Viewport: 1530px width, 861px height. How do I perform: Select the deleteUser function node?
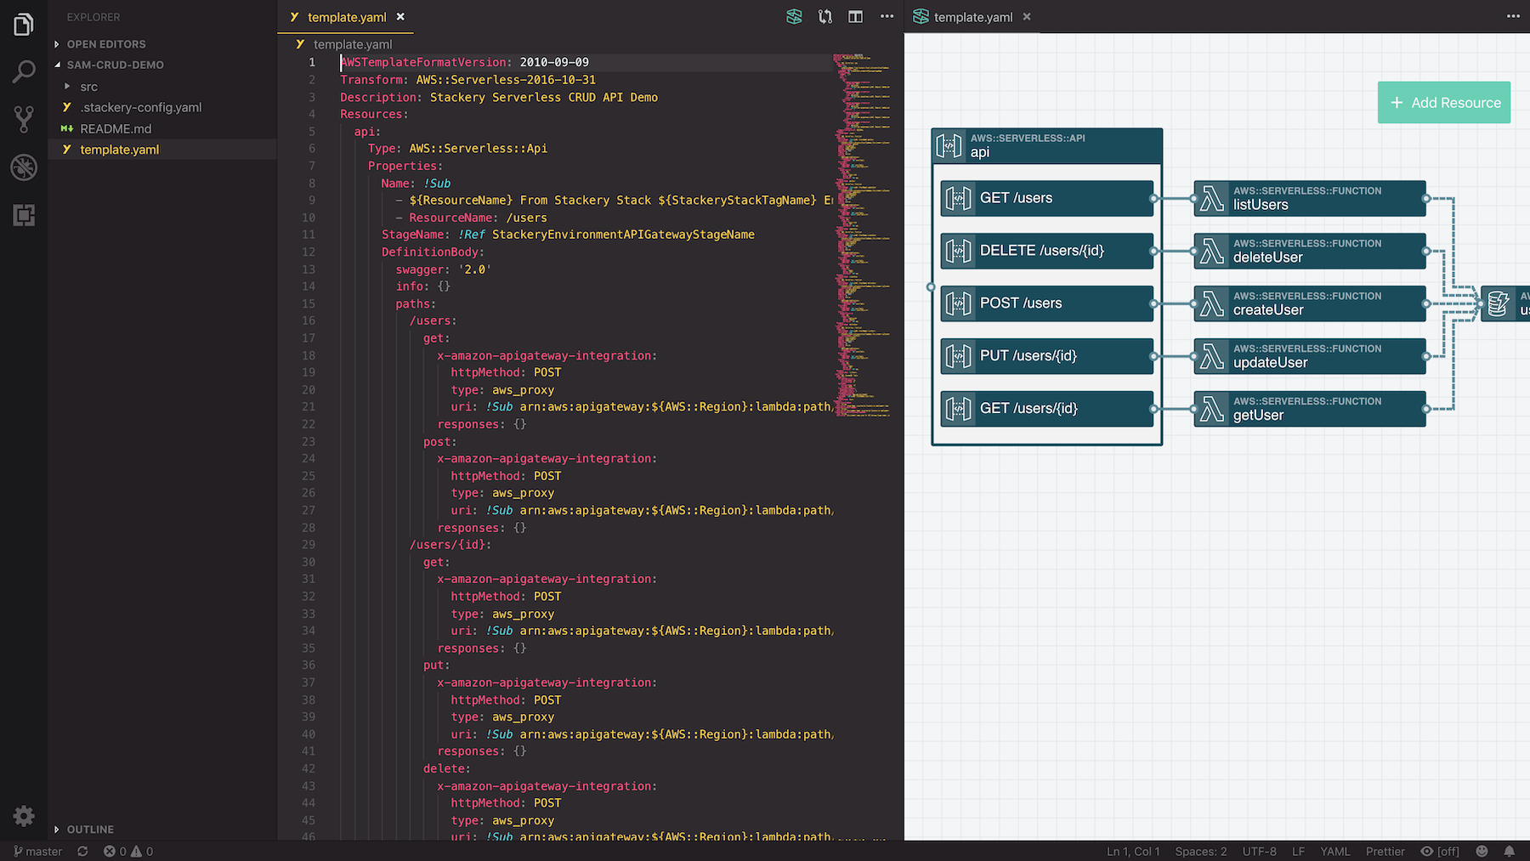(x=1310, y=251)
